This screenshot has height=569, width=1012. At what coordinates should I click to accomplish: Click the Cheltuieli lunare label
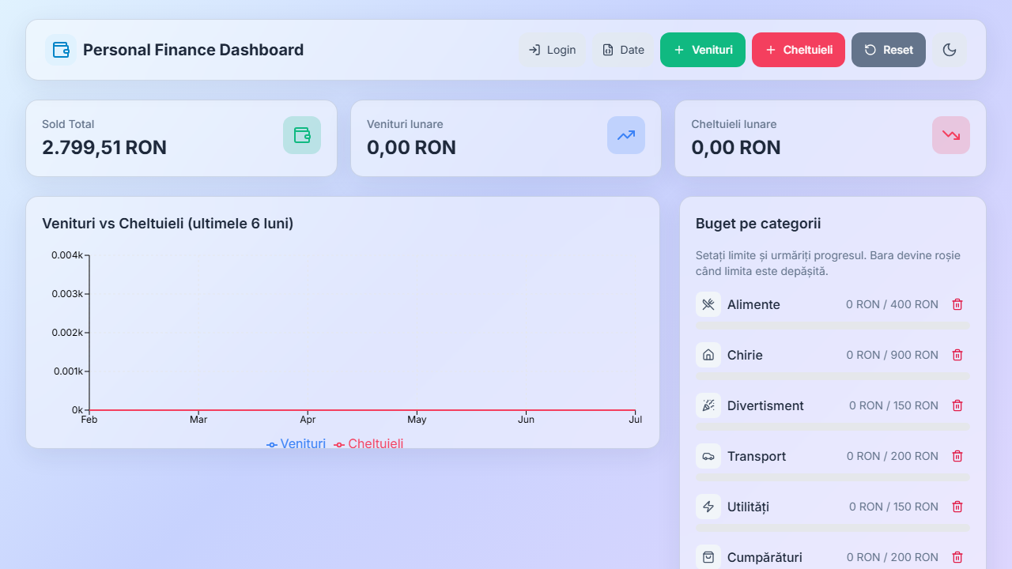click(x=734, y=124)
